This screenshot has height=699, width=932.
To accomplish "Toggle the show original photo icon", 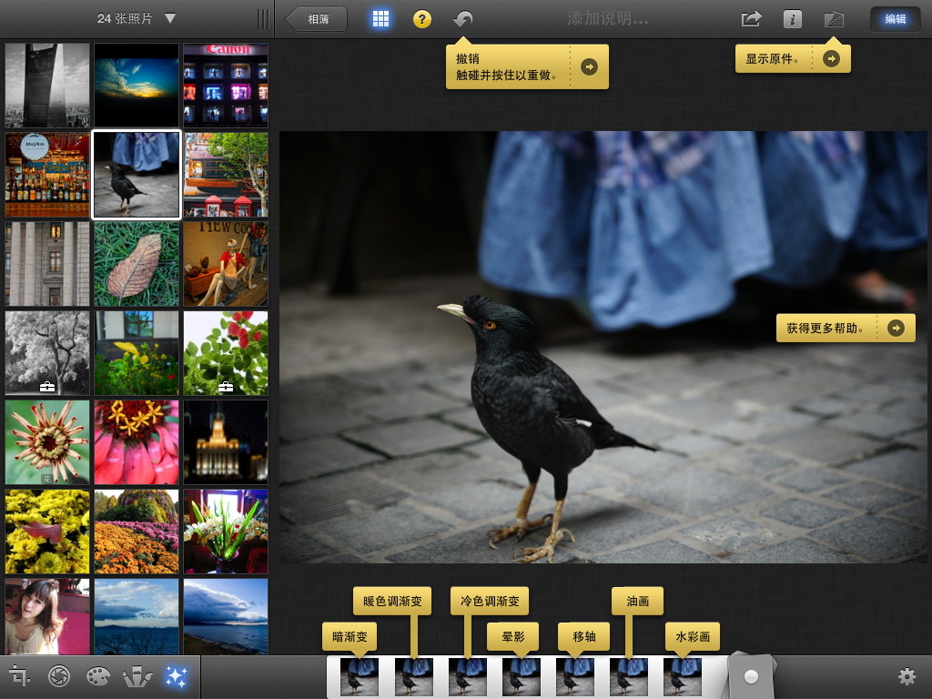I will coord(834,19).
